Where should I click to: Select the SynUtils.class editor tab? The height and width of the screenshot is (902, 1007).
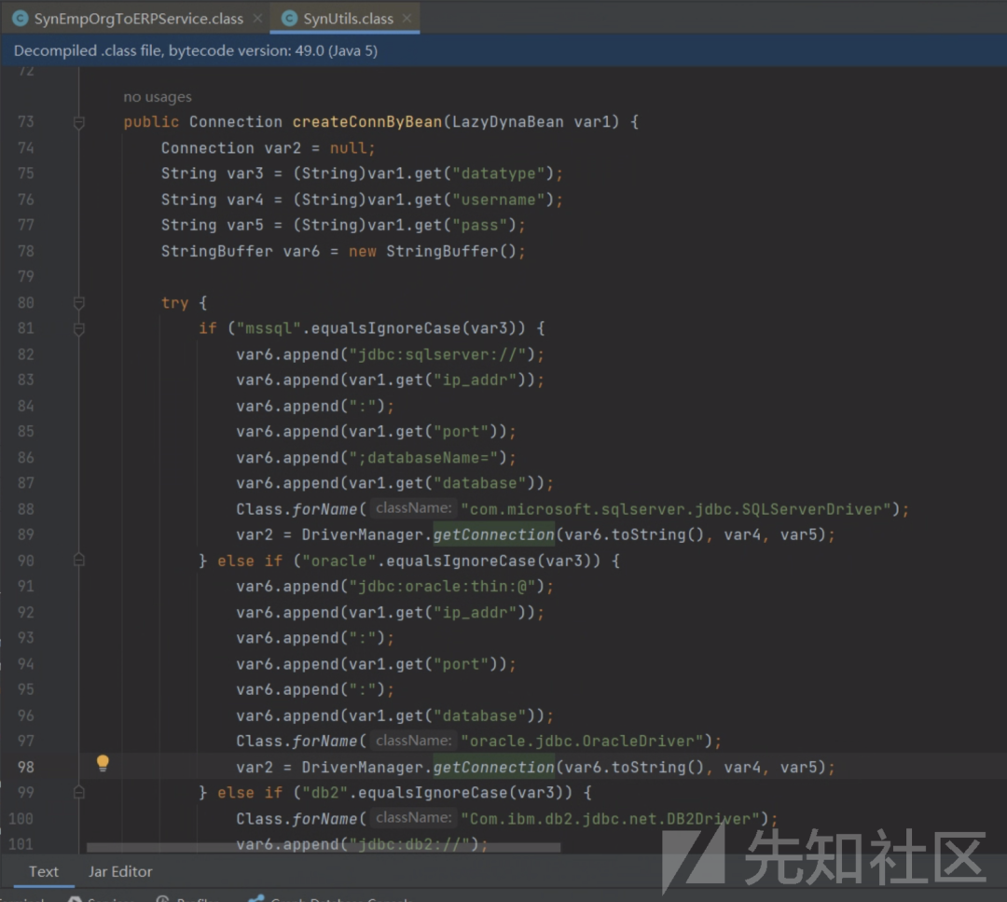click(x=348, y=19)
